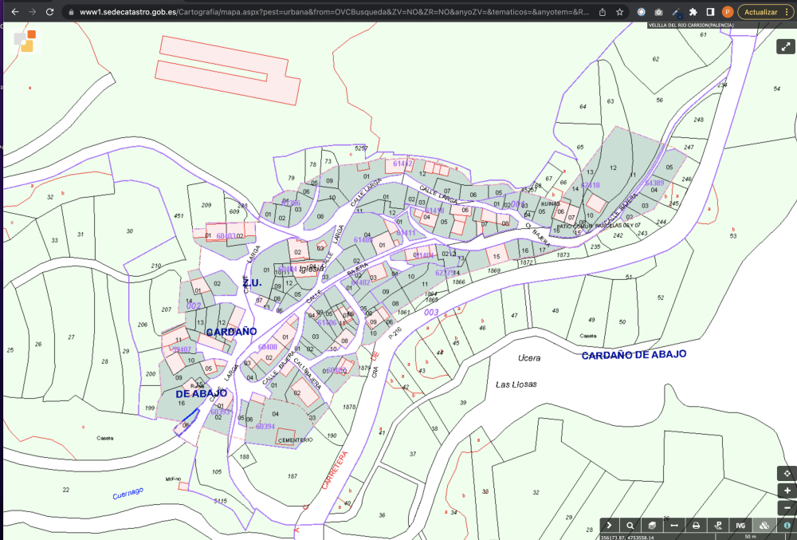Zoom out the map with minus button
This screenshot has width=797, height=540.
pos(787,507)
